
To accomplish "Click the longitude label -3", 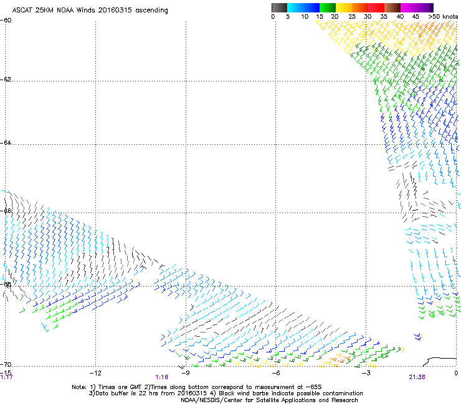I will pos(366,373).
